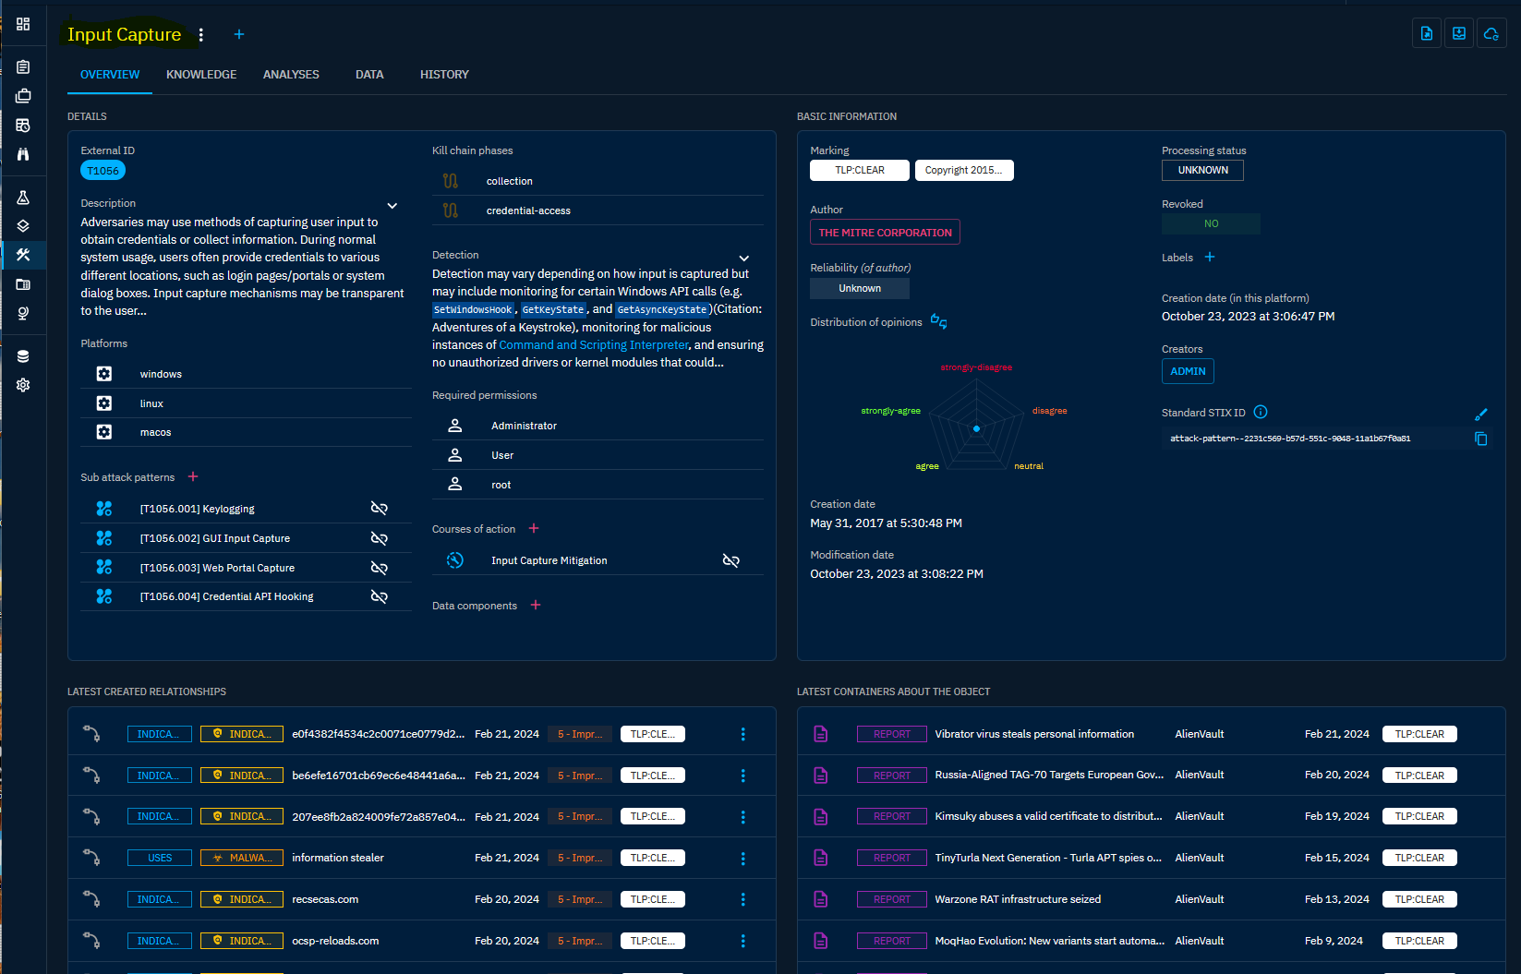Viewport: 1521px width, 974px height.
Task: Unlink Input Capture Mitigation course of action
Action: [730, 560]
